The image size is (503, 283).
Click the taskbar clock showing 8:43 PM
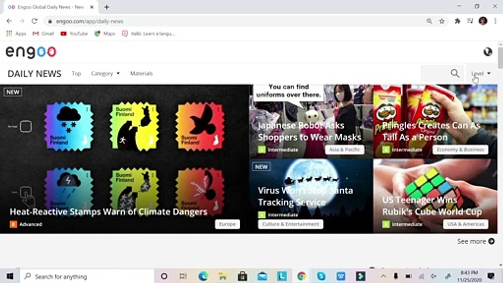point(469,276)
